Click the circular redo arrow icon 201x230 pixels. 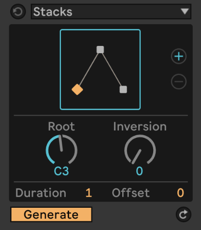[x=184, y=215]
